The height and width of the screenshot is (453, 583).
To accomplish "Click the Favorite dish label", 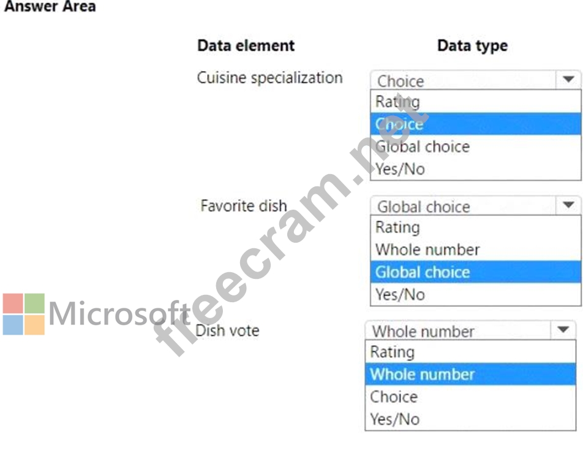I will click(x=243, y=205).
